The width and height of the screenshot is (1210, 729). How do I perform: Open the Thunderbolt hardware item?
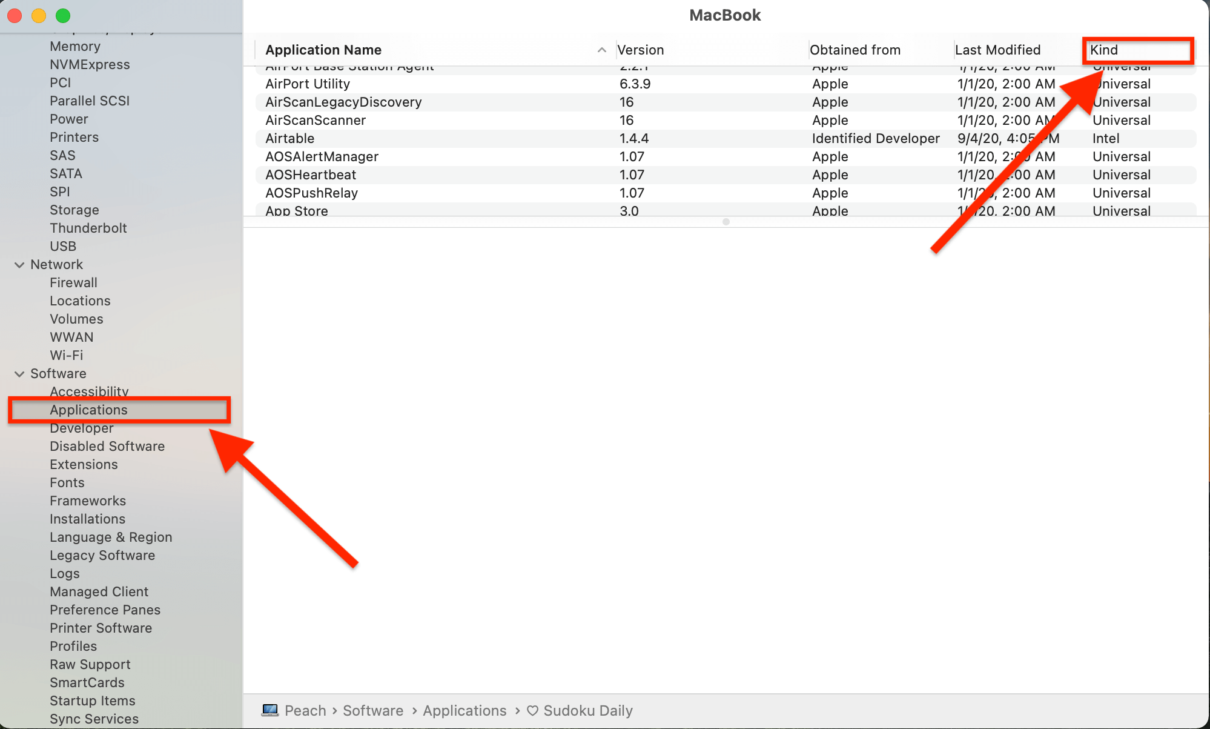tap(88, 228)
